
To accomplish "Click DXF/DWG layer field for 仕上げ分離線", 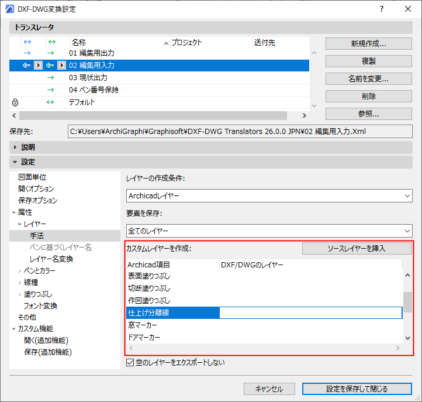I will [311, 313].
